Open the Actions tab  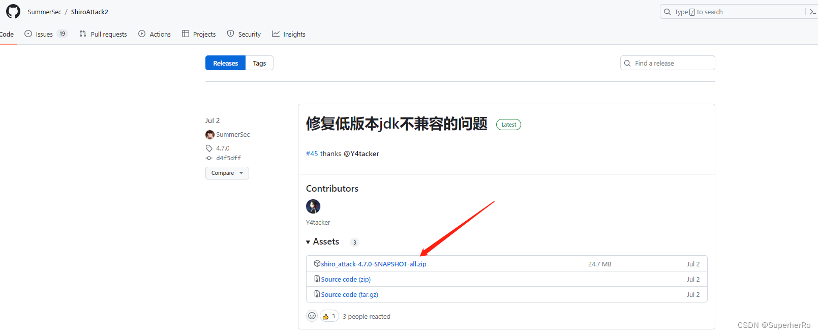coord(155,34)
